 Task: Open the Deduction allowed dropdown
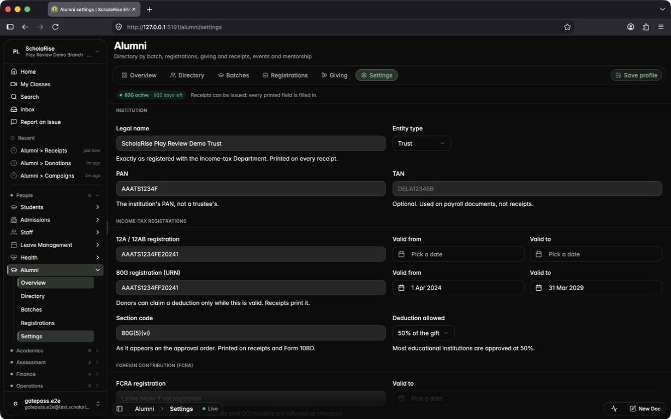pos(423,333)
